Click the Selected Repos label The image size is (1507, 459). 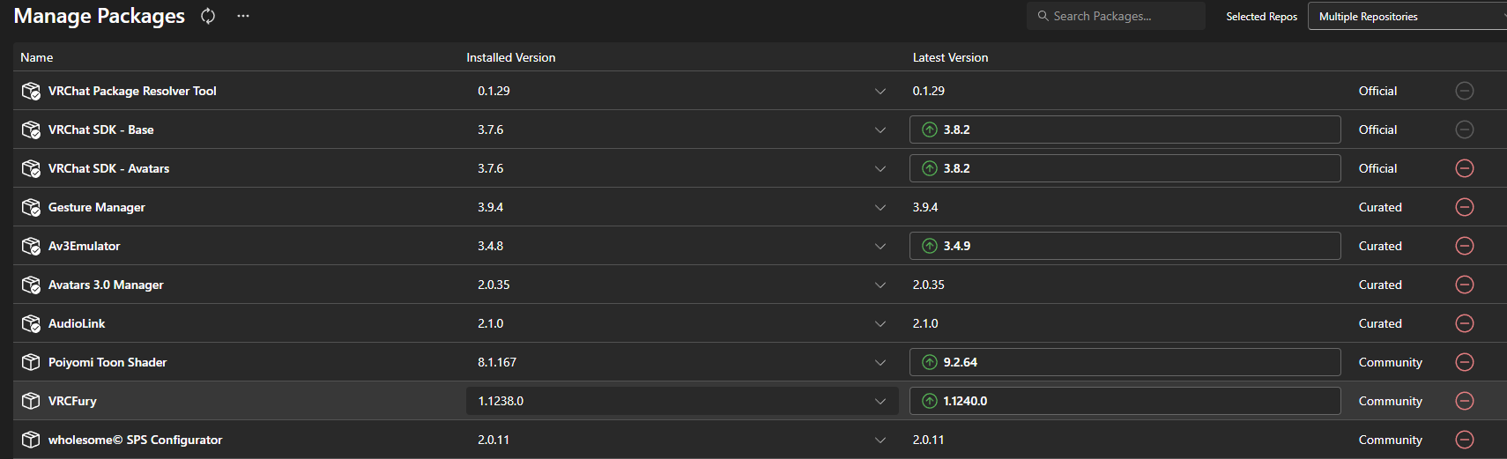(x=1262, y=17)
